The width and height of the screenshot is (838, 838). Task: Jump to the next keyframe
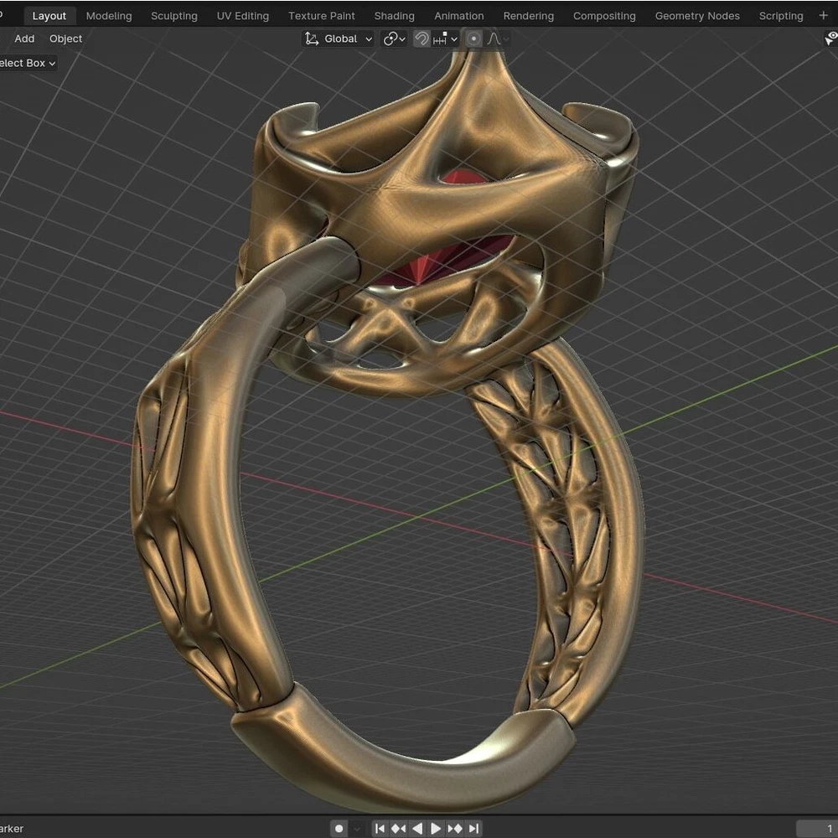pos(455,829)
